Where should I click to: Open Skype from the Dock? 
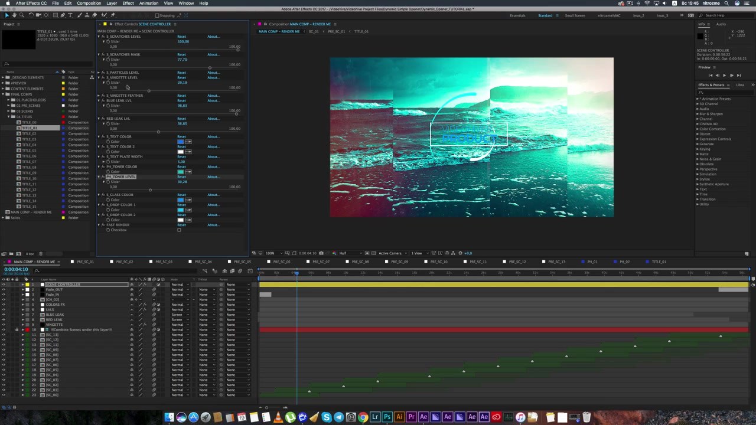(327, 417)
